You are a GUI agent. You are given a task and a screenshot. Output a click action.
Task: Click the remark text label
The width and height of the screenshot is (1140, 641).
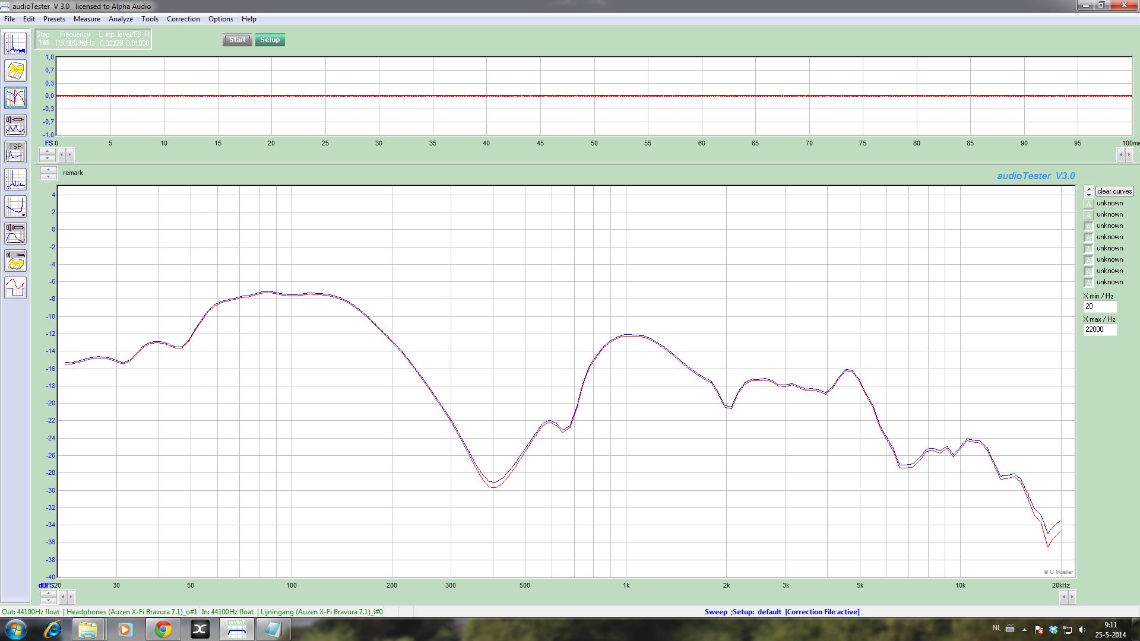73,173
